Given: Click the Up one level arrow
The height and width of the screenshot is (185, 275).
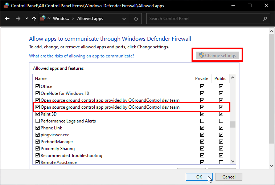Looking at the screenshot, I should (x=34, y=19).
